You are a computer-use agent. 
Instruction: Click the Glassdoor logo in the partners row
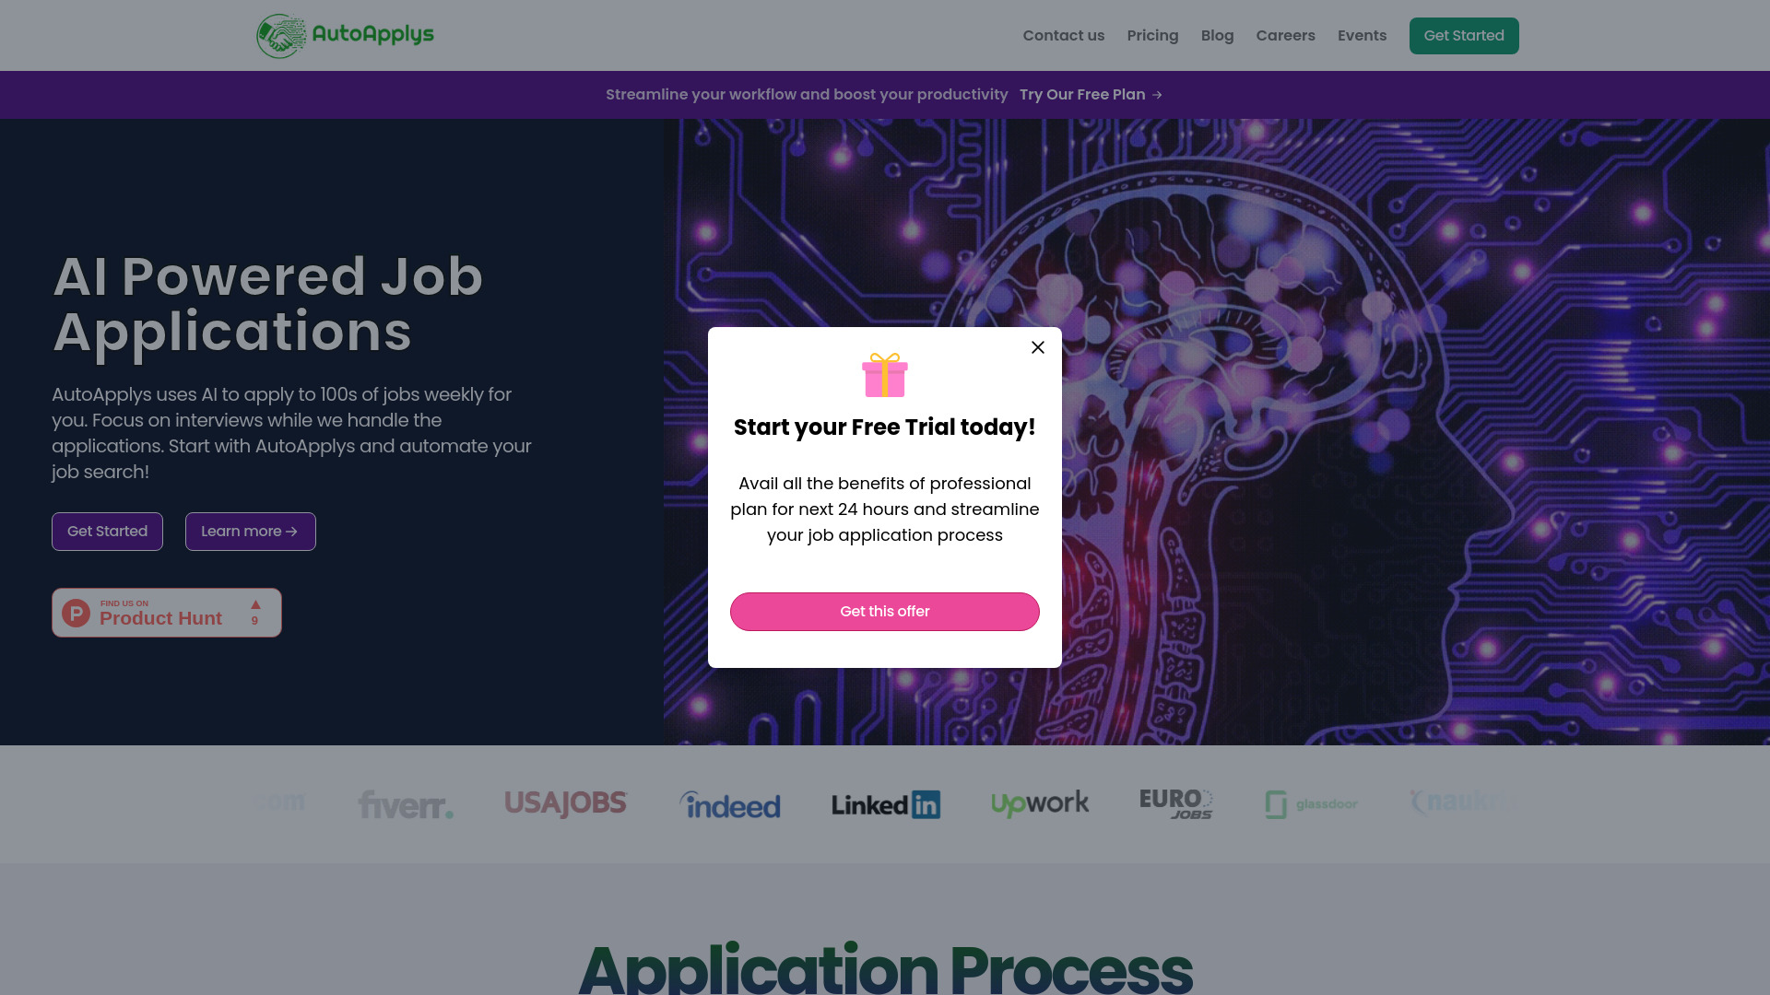pyautogui.click(x=1311, y=803)
